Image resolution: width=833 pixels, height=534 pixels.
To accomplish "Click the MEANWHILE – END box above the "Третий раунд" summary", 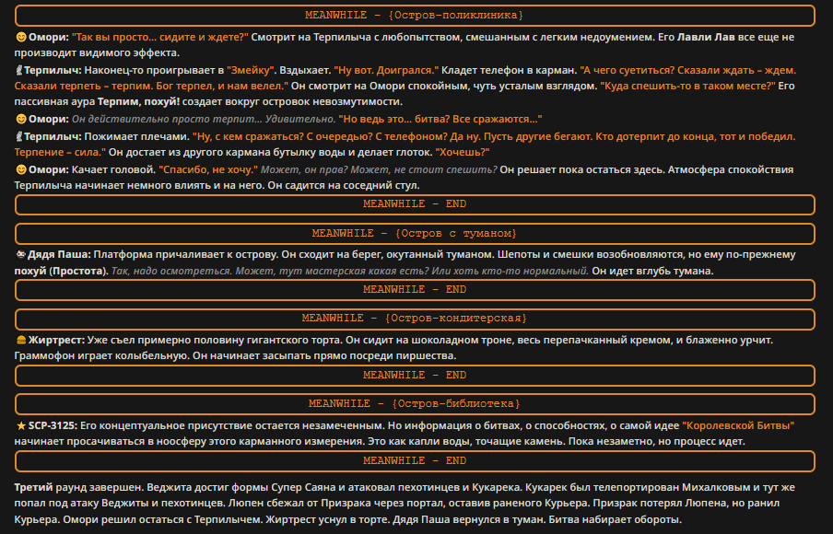I will click(415, 460).
